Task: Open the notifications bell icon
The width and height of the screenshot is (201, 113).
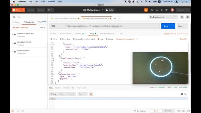Action: (161, 10)
